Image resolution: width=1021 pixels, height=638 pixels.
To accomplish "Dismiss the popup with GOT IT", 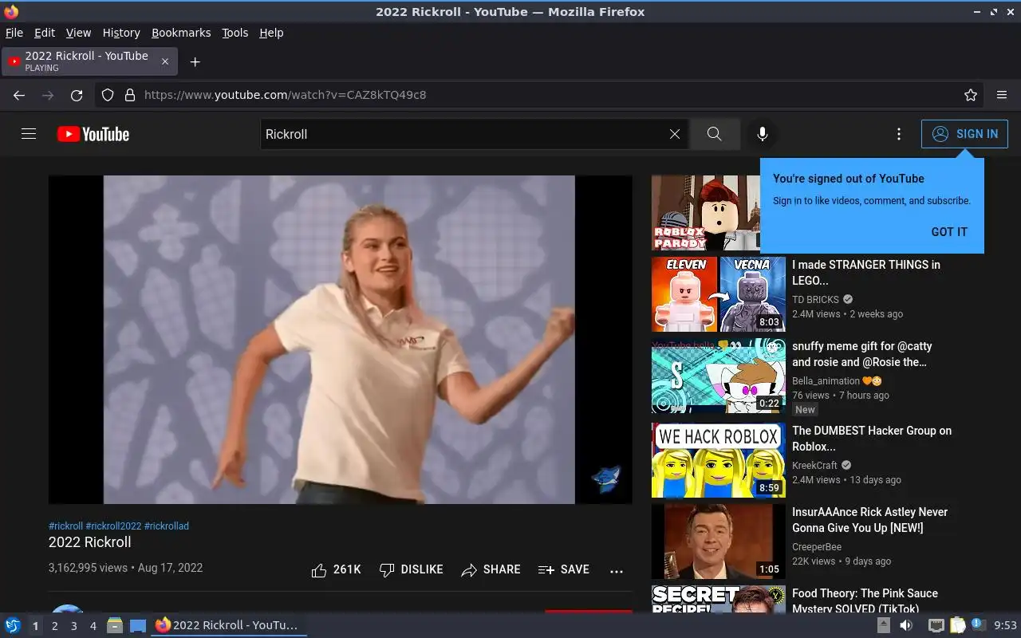I will [949, 231].
